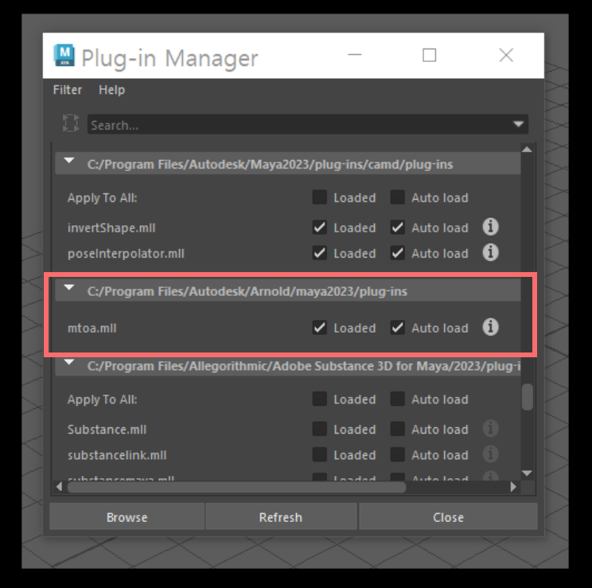
Task: Check Auto load for substancelink.mll
Action: pyautogui.click(x=398, y=454)
